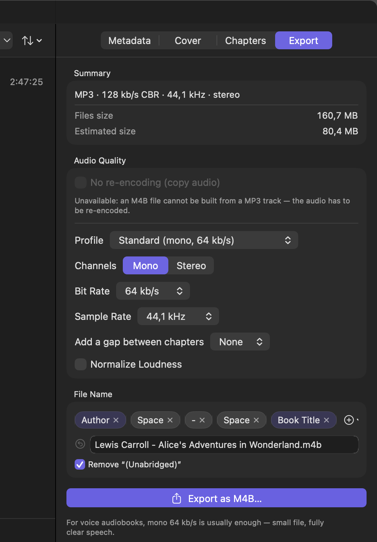Click the MP3 128 kb/s summary line

157,95
